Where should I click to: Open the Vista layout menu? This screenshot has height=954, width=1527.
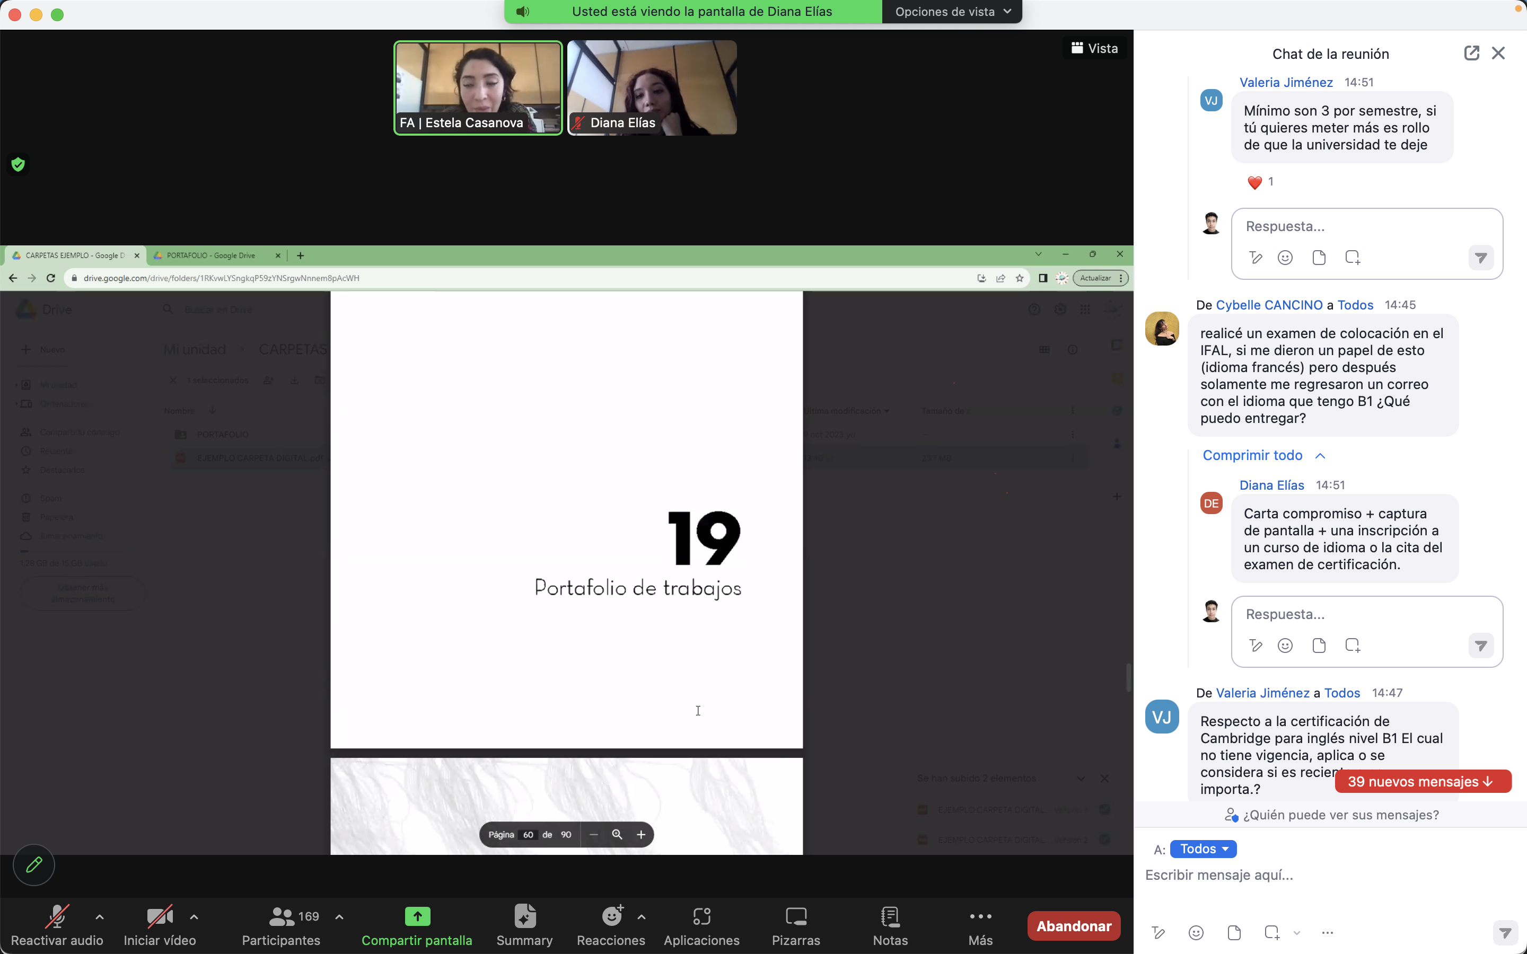coord(1095,48)
